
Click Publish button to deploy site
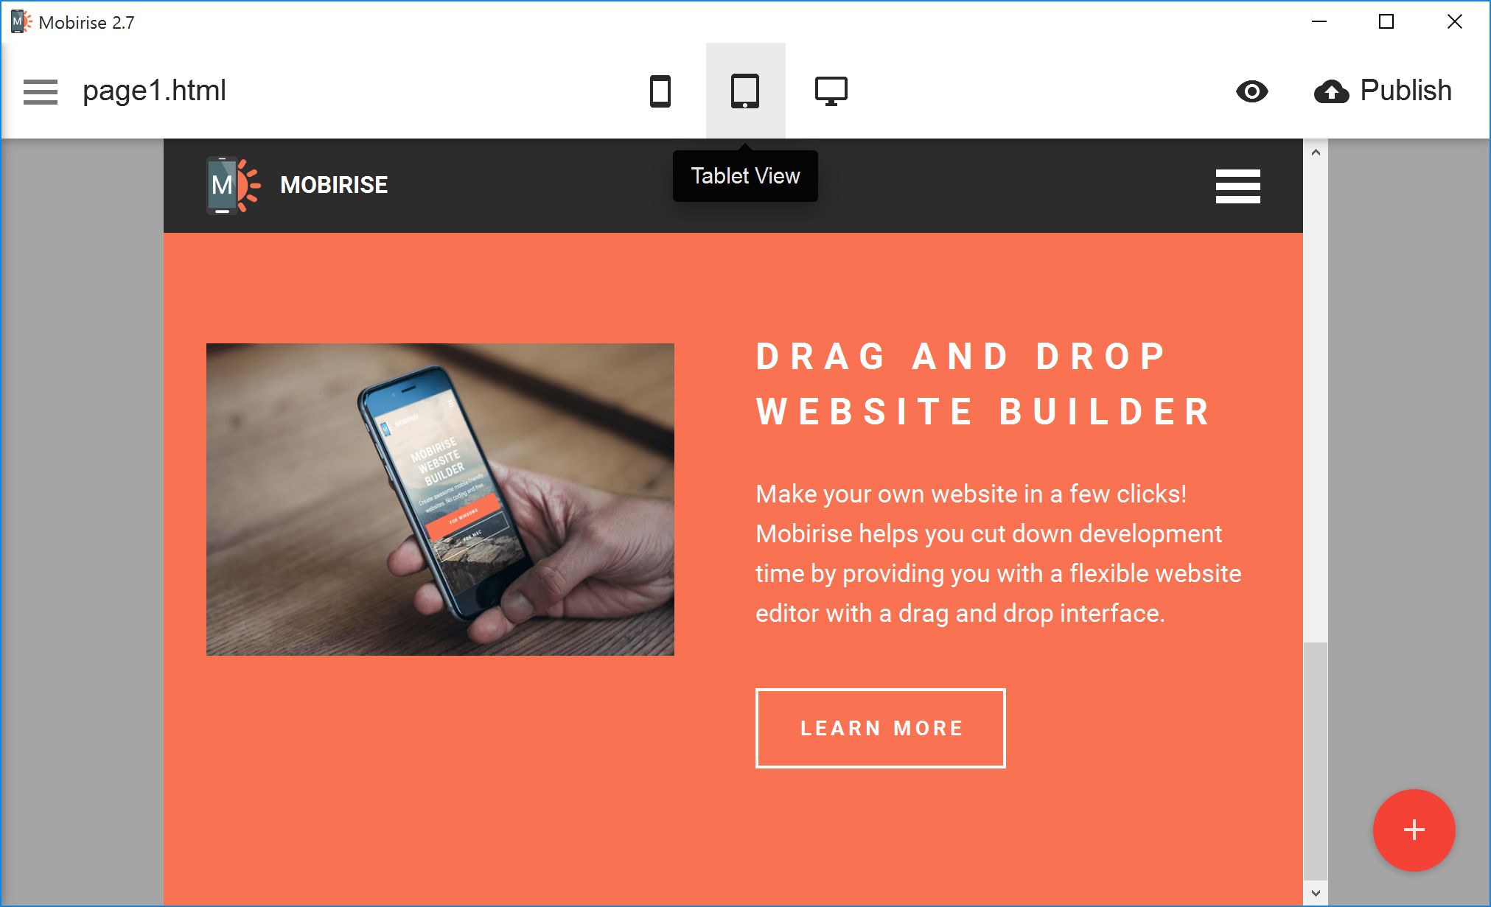click(x=1383, y=91)
